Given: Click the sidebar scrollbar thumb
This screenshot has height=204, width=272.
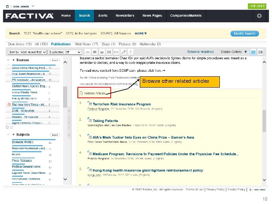Looking at the screenshot, I should coord(65,97).
